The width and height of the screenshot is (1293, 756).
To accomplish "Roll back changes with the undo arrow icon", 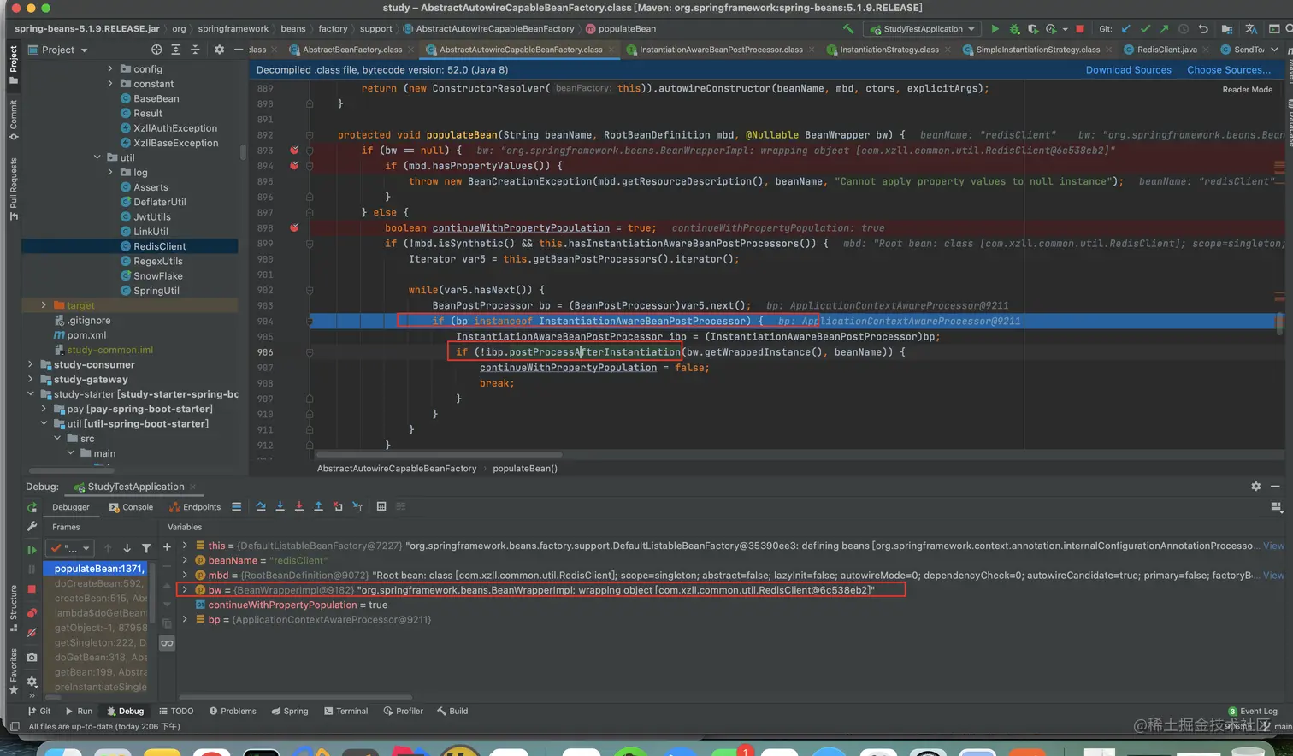I will click(x=1203, y=29).
